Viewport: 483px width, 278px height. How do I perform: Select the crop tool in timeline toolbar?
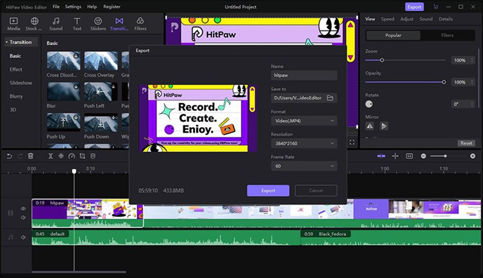pyautogui.click(x=82, y=156)
